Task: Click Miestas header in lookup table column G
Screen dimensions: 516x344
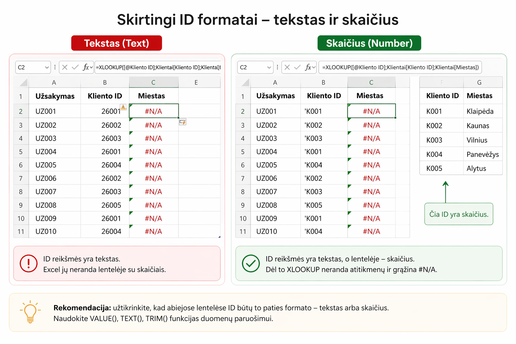Action: click(483, 96)
